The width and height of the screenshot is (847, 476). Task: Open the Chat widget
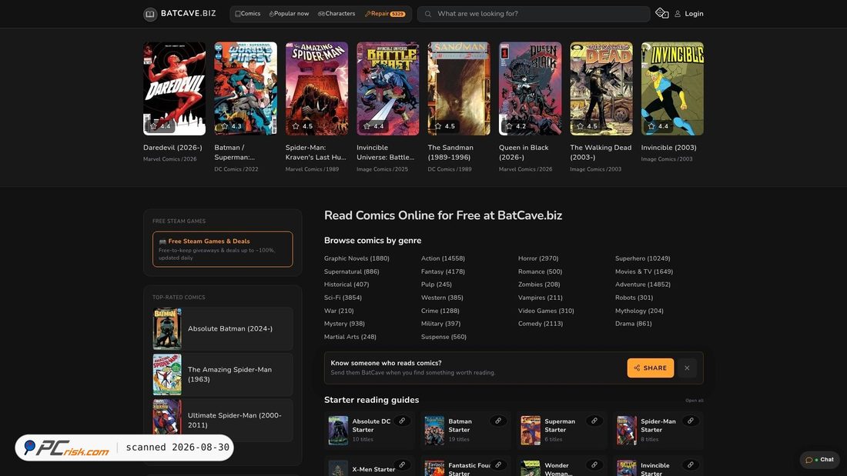coord(819,460)
